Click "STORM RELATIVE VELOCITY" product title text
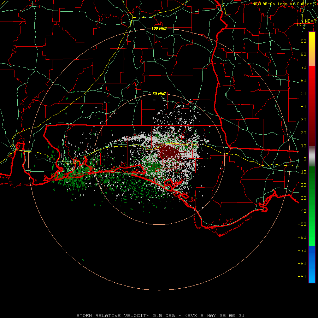318x318 pixels. [x=113, y=316]
